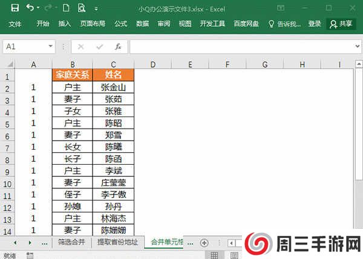Click inside the formula bar input
Screen dimensions: 363x259
pos(242,46)
